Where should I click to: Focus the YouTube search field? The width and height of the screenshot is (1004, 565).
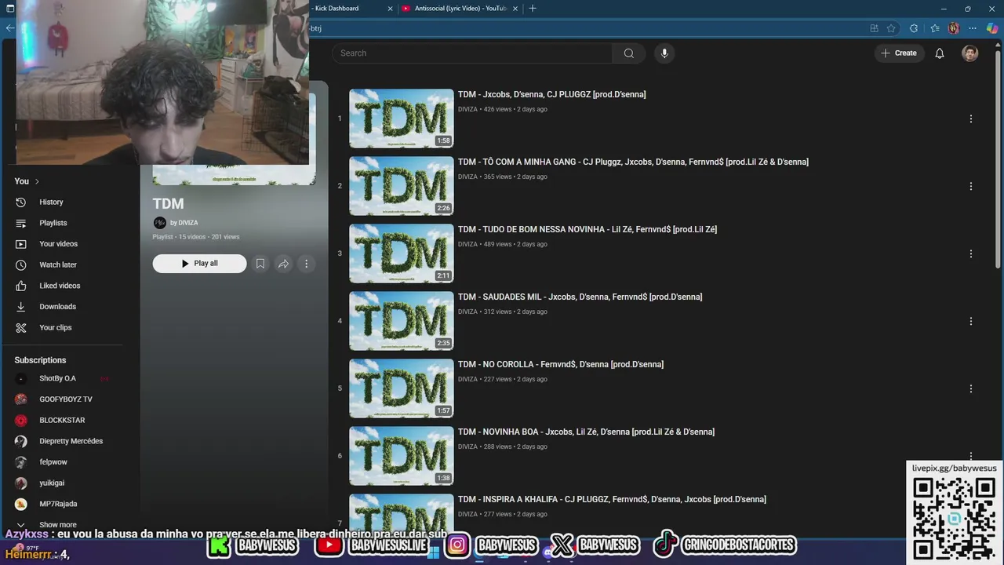point(472,53)
